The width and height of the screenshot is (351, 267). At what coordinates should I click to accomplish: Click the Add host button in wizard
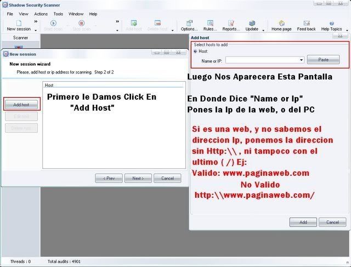(x=21, y=105)
